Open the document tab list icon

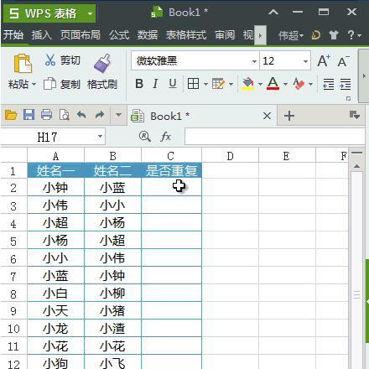pyautogui.click(x=355, y=115)
